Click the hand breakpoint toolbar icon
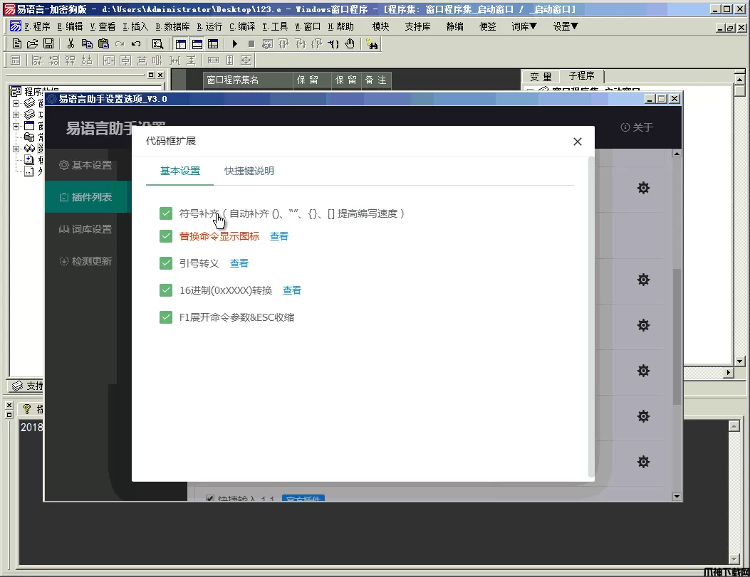Screen dimensions: 750x577 [350, 43]
